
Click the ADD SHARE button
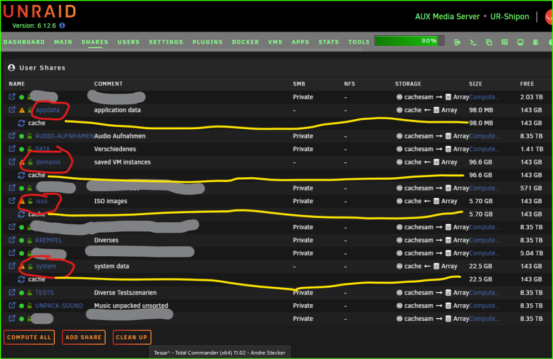tap(84, 337)
